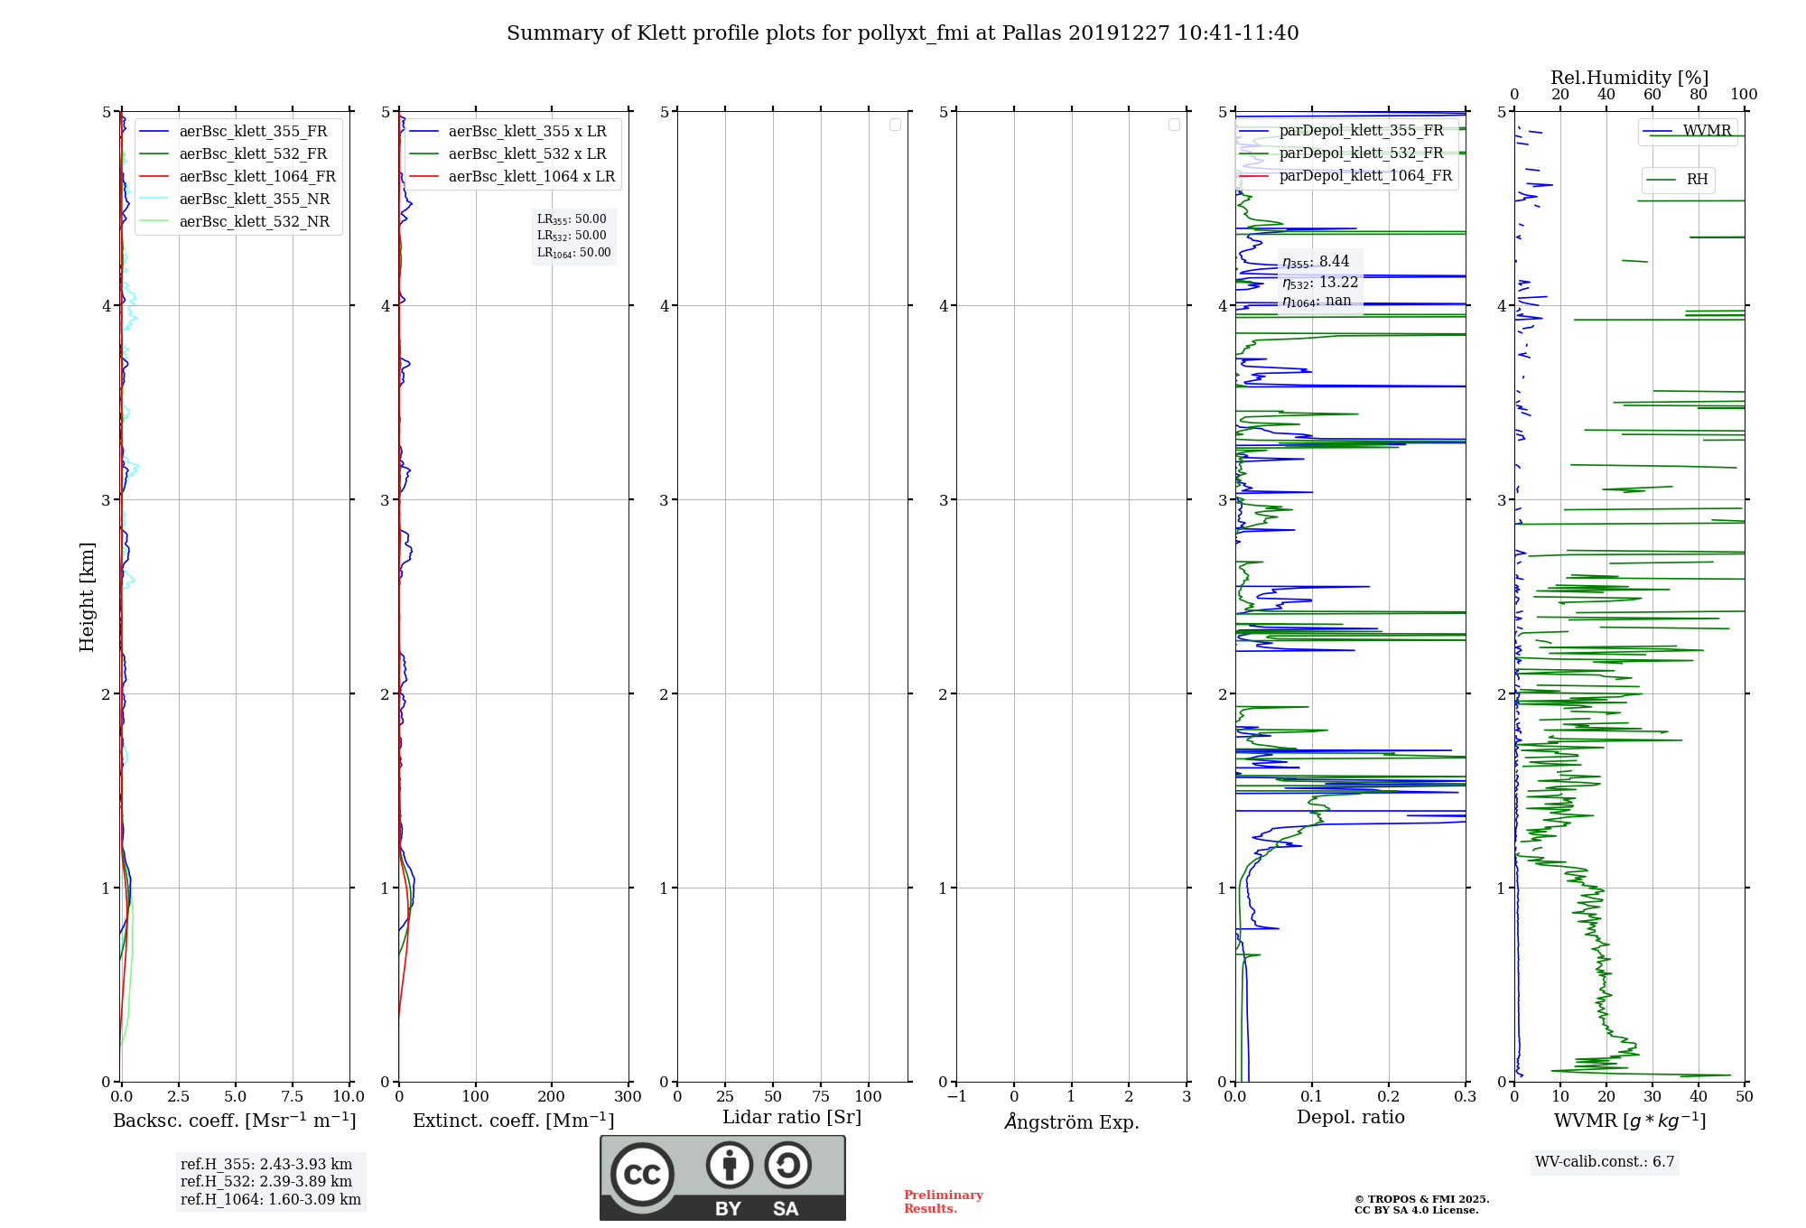Click the red Preliminary Results text
1806x1228 pixels.
click(944, 1202)
